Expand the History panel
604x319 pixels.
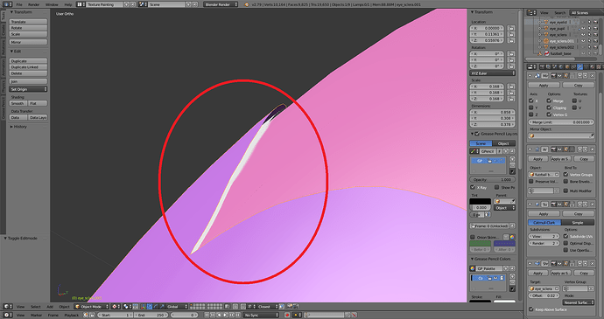pos(19,127)
